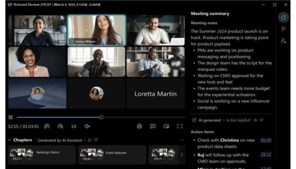Screen dimensions: 296x169
Task: Skip backward with the rewind icon
Action: click(47, 126)
